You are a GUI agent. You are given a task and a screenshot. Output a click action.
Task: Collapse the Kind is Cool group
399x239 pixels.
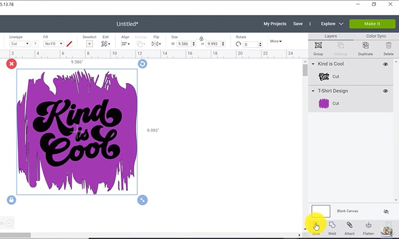(313, 64)
